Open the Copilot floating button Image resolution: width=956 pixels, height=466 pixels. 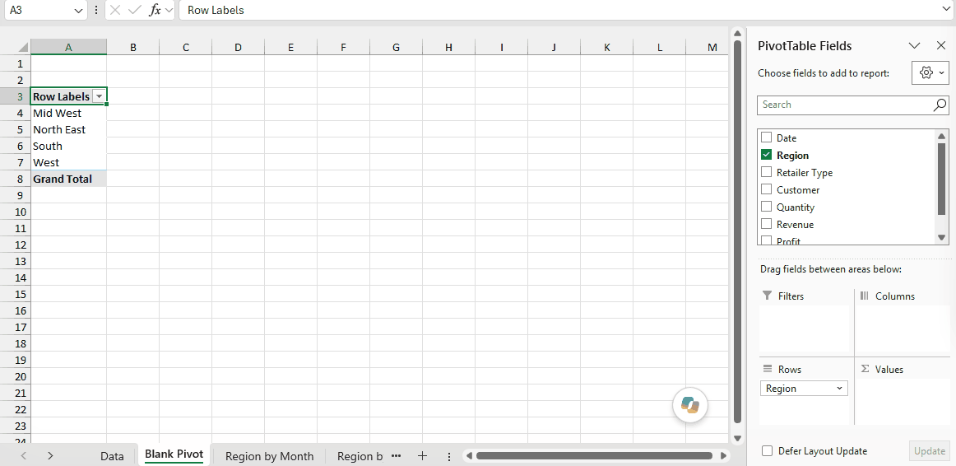(690, 405)
